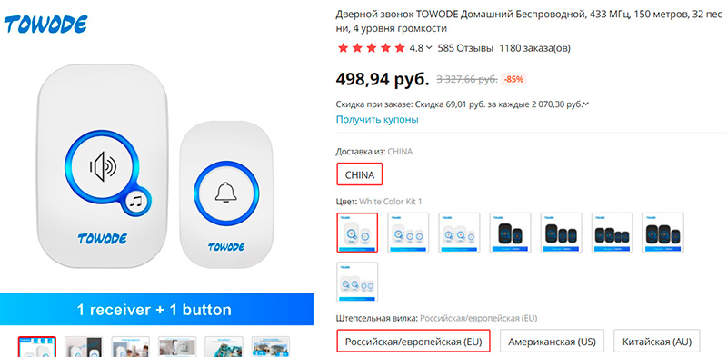Click the red star rating icons
Image resolution: width=727 pixels, height=357 pixels.
[372, 48]
